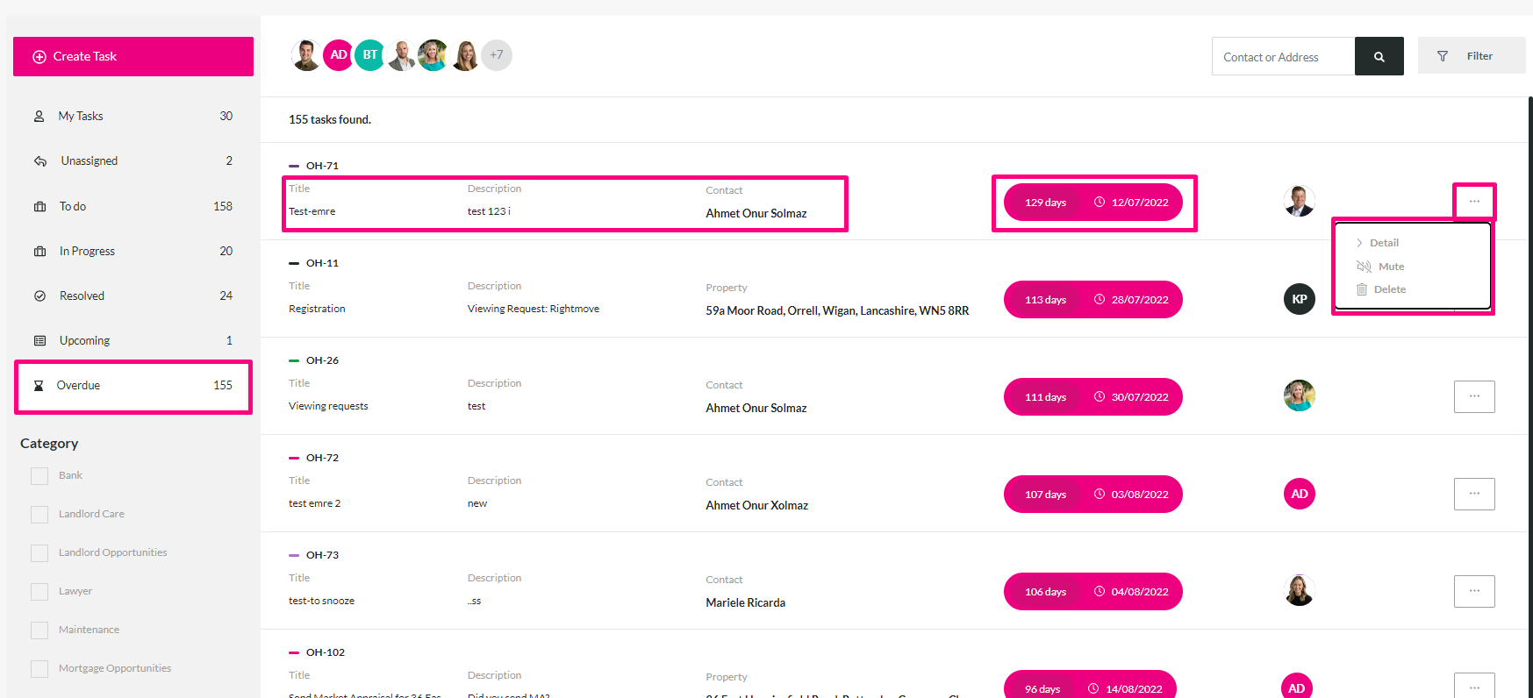The width and height of the screenshot is (1533, 698).
Task: Tick the Landlord Care checkbox
Action: pos(39,514)
